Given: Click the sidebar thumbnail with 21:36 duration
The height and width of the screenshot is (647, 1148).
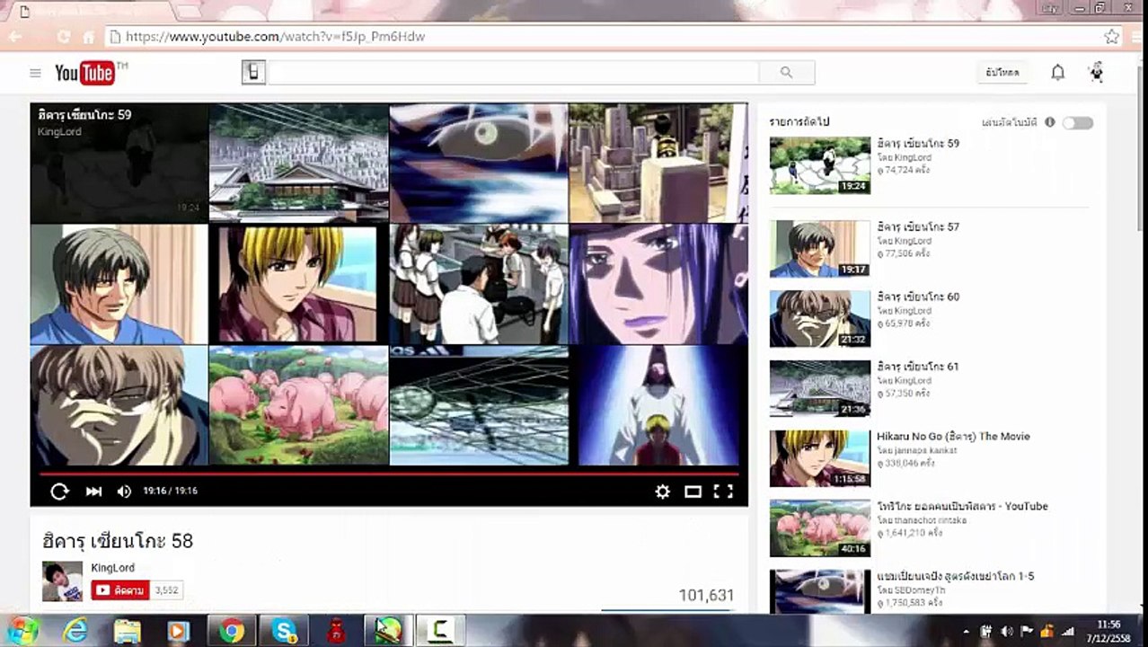Looking at the screenshot, I should 820,388.
